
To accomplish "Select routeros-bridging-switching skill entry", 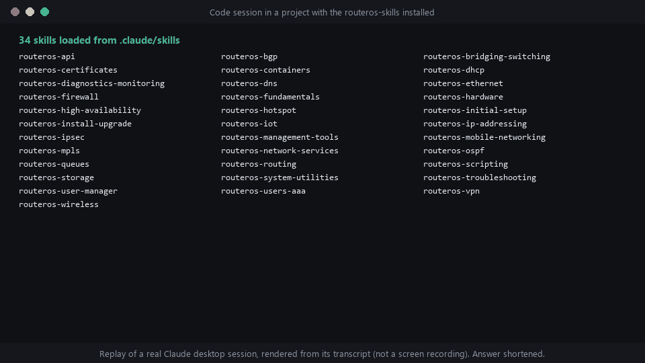I will click(486, 56).
